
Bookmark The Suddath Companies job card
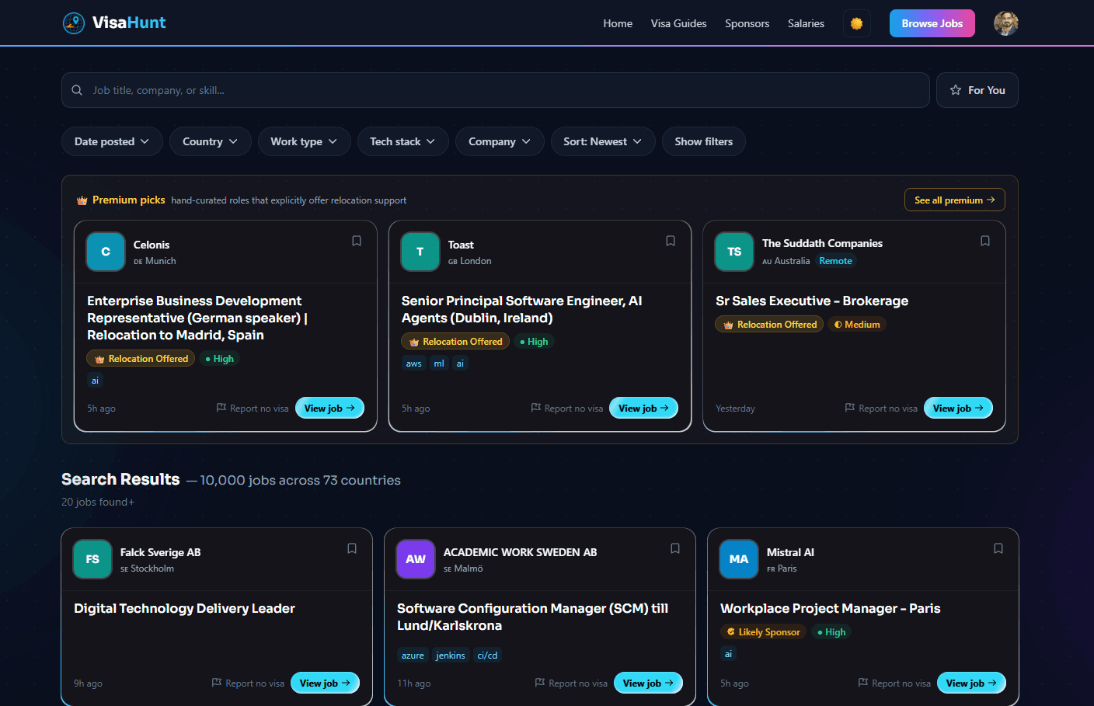click(985, 241)
